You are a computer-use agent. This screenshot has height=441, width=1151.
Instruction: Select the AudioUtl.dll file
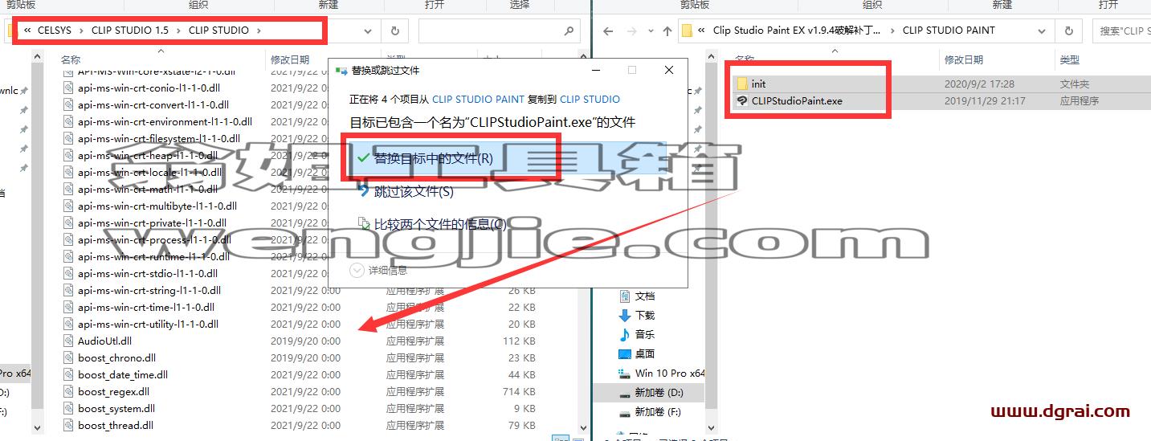click(x=104, y=341)
